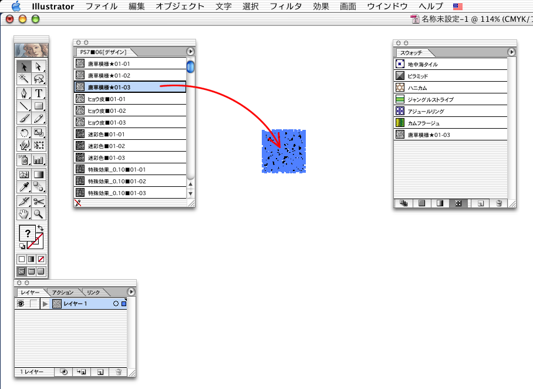
Task: Select the Slice tool
Action: click(24, 202)
